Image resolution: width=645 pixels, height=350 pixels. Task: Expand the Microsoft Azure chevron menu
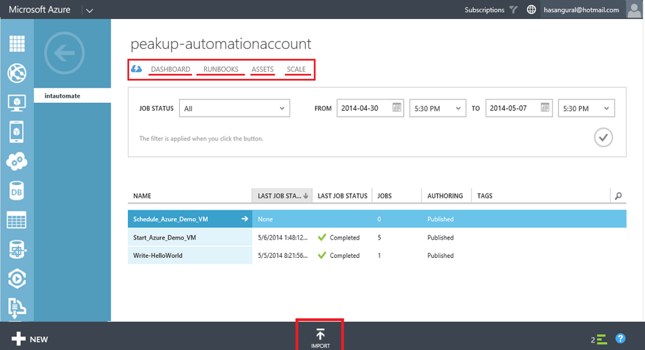(89, 10)
